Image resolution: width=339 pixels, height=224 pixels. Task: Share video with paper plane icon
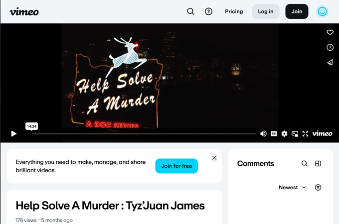330,63
